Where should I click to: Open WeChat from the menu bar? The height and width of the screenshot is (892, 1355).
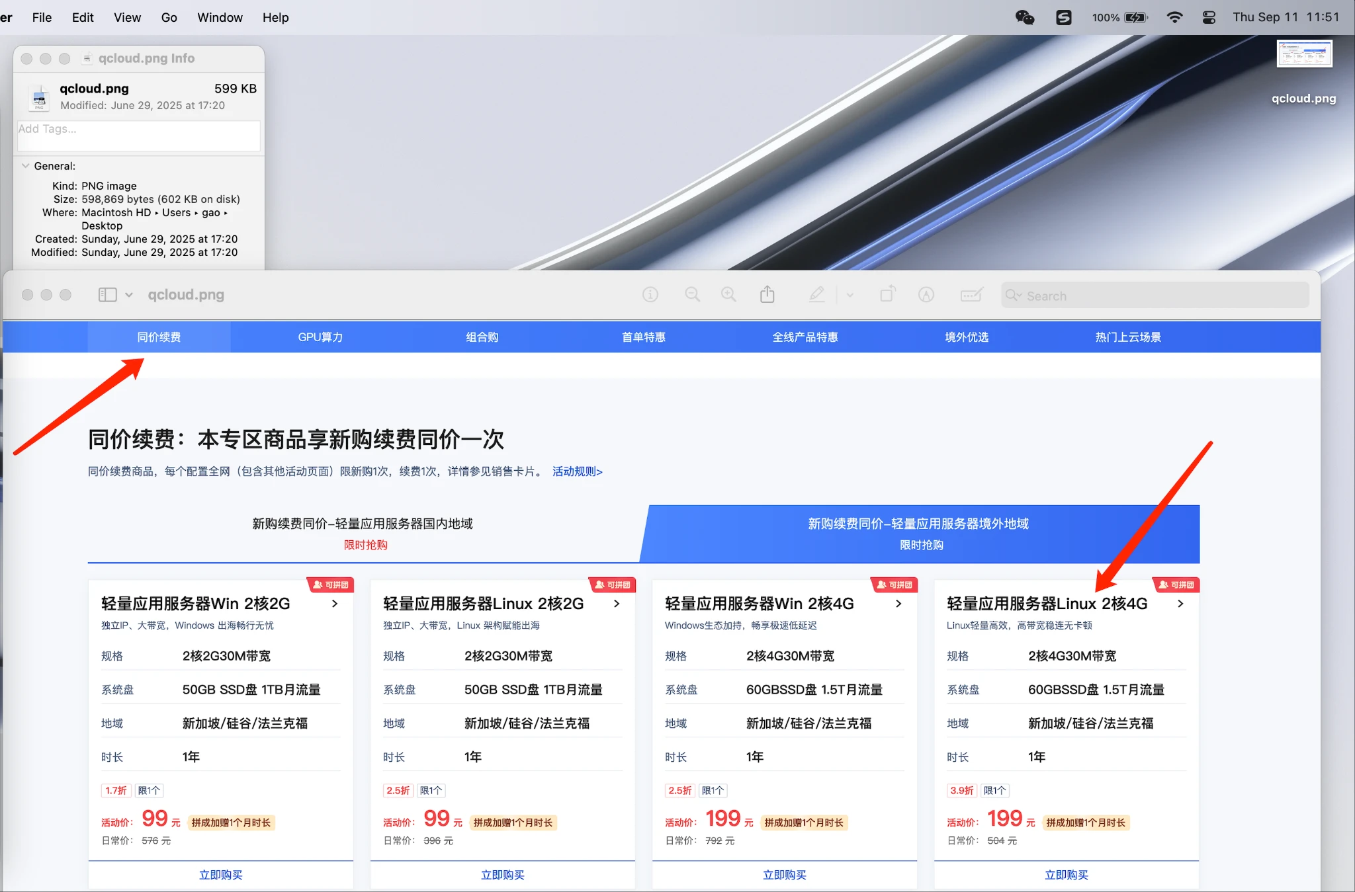tap(1025, 18)
